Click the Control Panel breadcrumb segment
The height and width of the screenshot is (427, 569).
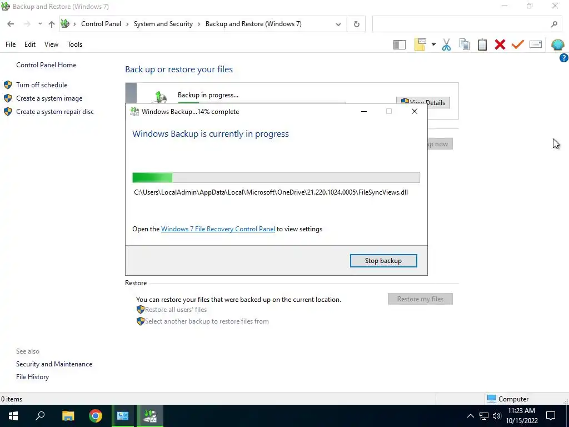(101, 24)
